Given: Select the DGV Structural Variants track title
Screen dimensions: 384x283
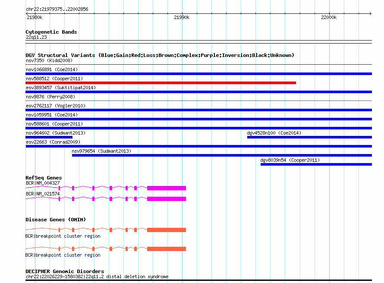Looking at the screenshot, I should pos(160,55).
